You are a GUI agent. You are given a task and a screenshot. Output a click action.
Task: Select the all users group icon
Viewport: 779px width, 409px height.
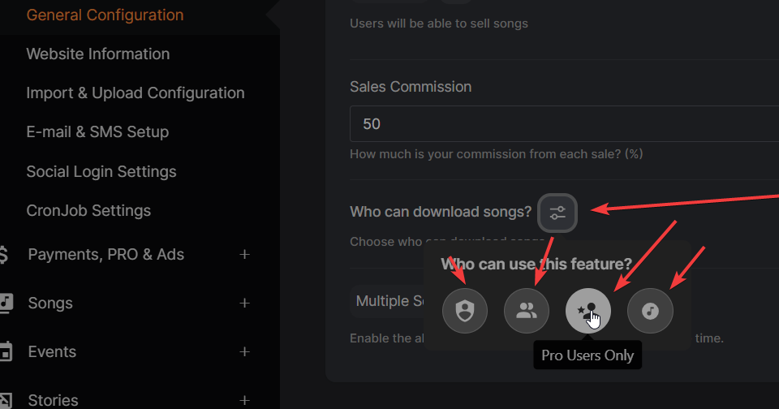pyautogui.click(x=526, y=311)
